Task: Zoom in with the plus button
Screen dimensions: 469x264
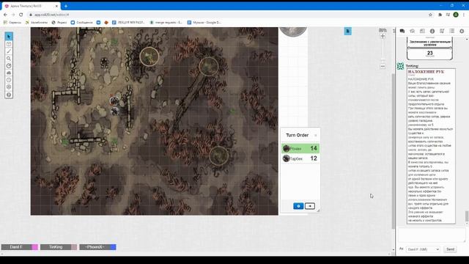Action: pyautogui.click(x=383, y=36)
